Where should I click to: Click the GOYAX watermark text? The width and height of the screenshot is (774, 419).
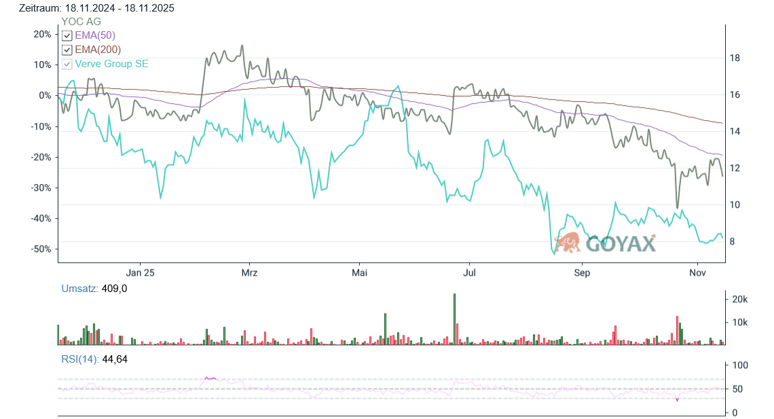[621, 243]
